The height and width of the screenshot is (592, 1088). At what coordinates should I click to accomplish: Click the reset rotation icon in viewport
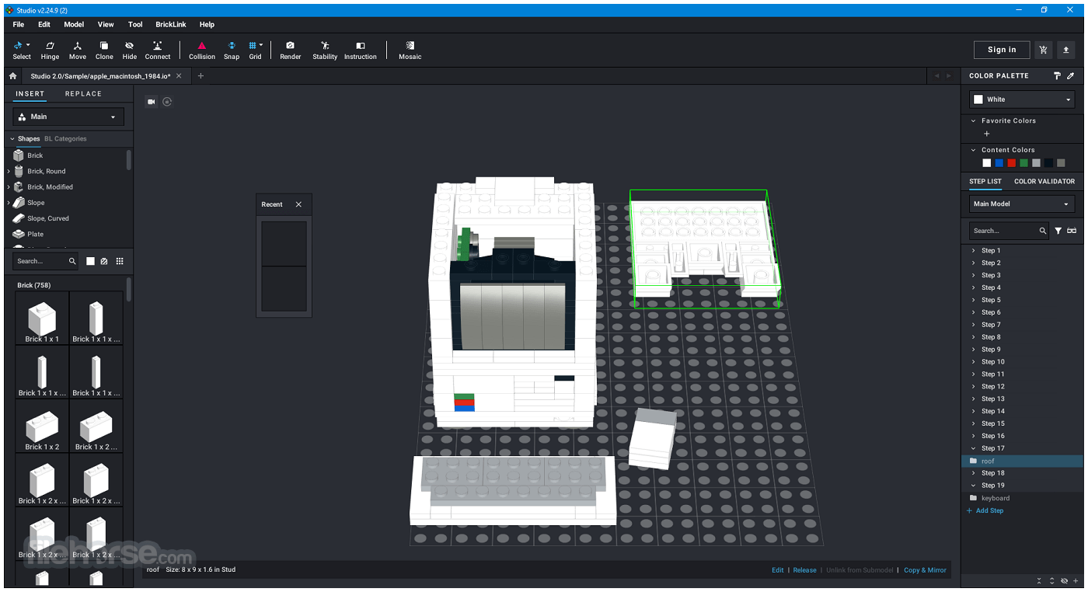click(x=167, y=102)
